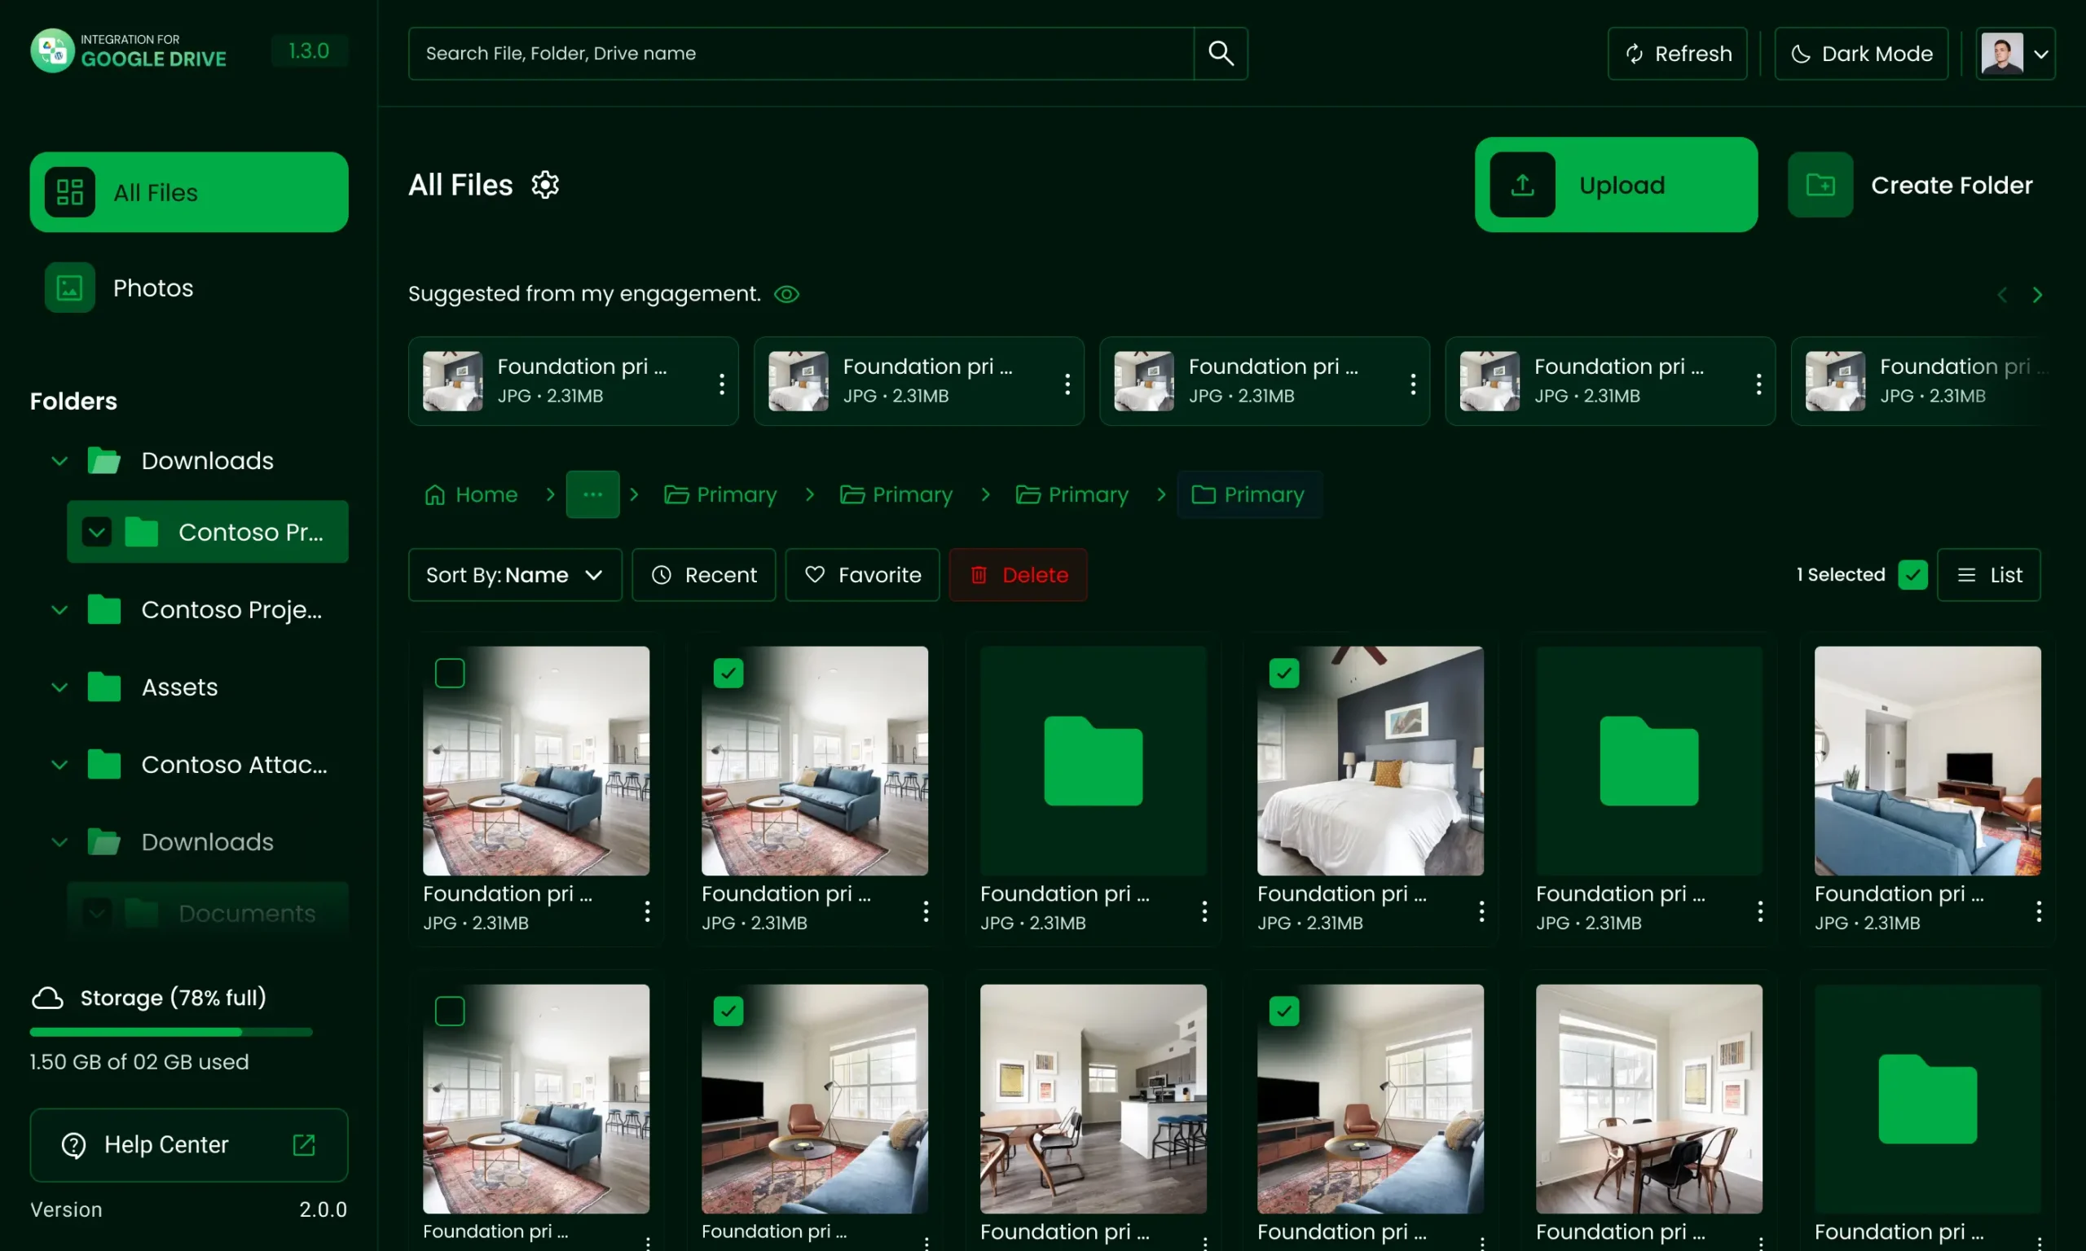Screen dimensions: 2086x1251
Task: Toggle the eye icon next to suggestions
Action: (x=786, y=293)
